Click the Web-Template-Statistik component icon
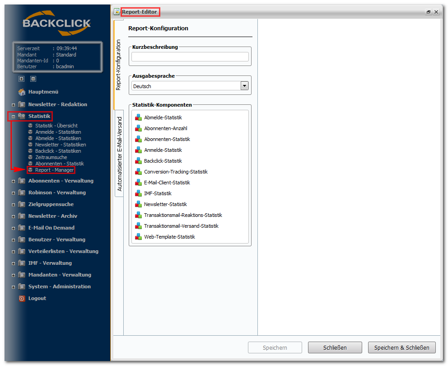Viewport: 448px width, 366px height. pyautogui.click(x=138, y=237)
